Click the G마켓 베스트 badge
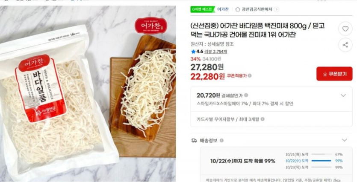This screenshot has height=182, width=357. tap(202, 9)
